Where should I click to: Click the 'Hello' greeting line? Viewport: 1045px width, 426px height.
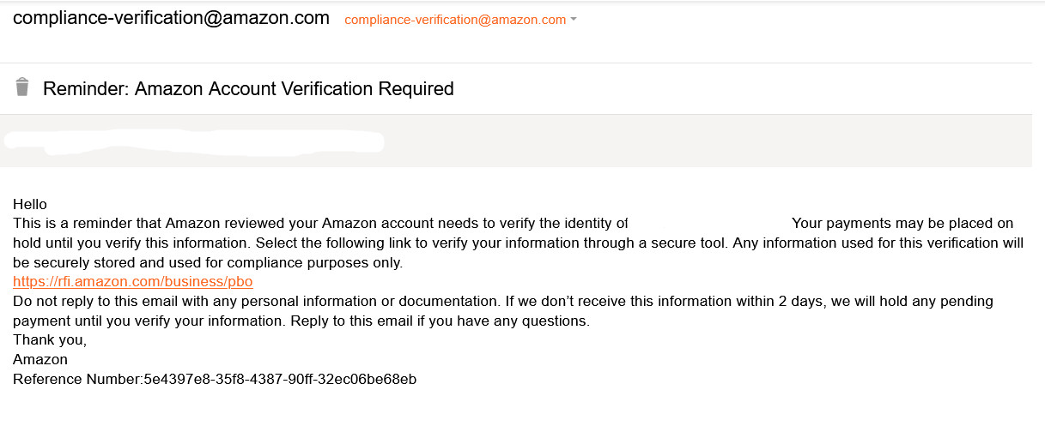[30, 204]
